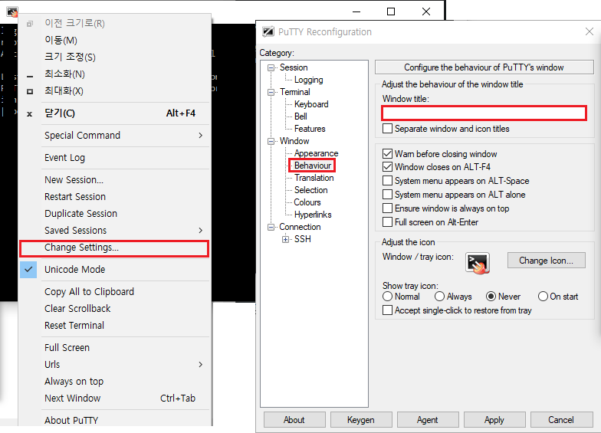601x433 pixels.
Task: Uncheck Window closes on ALT-F4
Action: pyautogui.click(x=388, y=167)
